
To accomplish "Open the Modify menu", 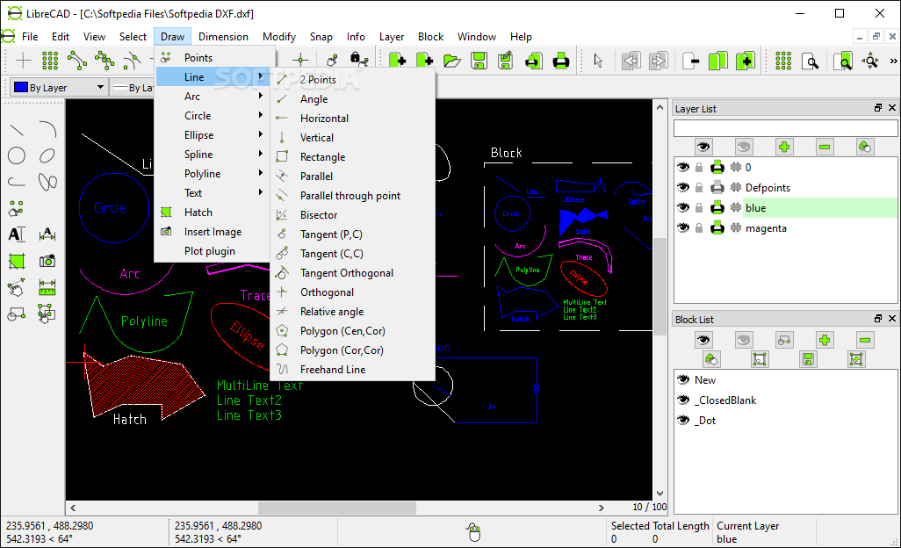I will tap(278, 37).
